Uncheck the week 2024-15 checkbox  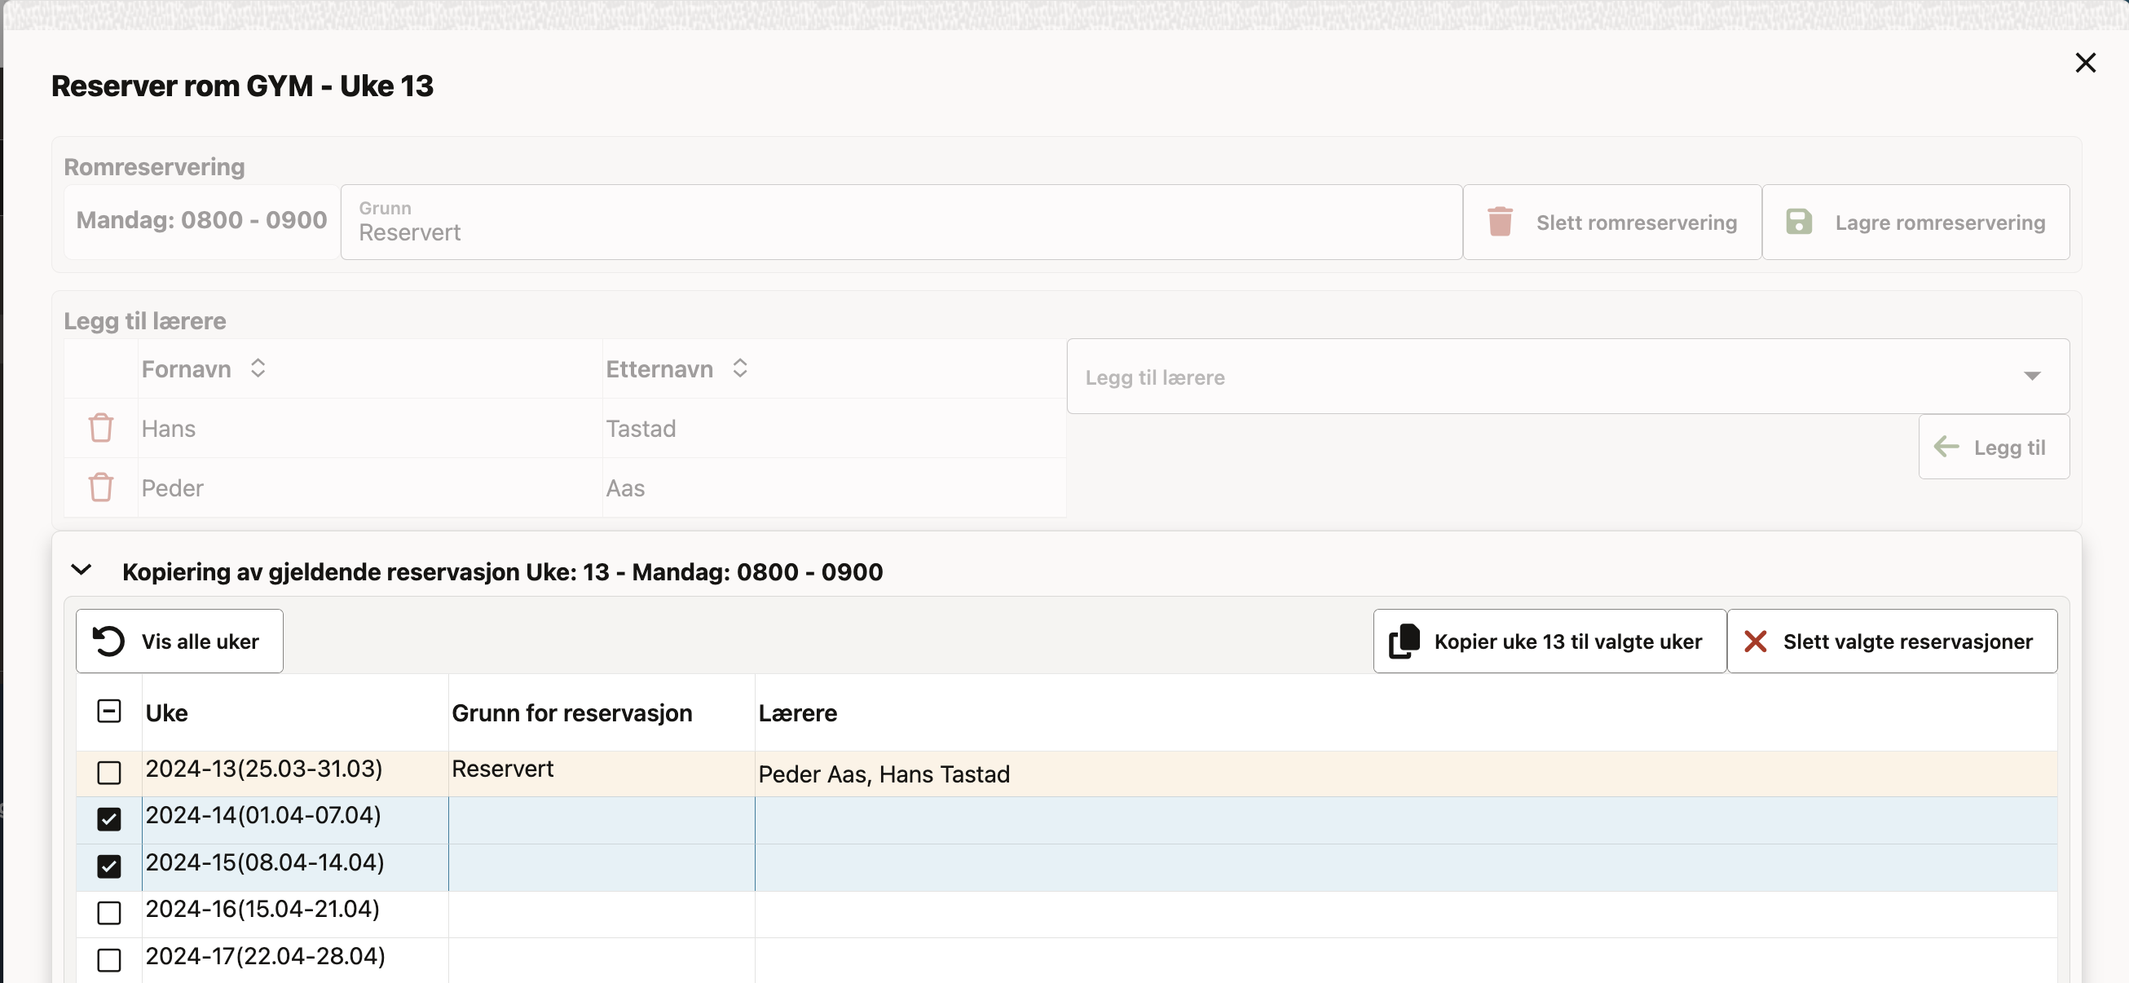pyautogui.click(x=109, y=866)
